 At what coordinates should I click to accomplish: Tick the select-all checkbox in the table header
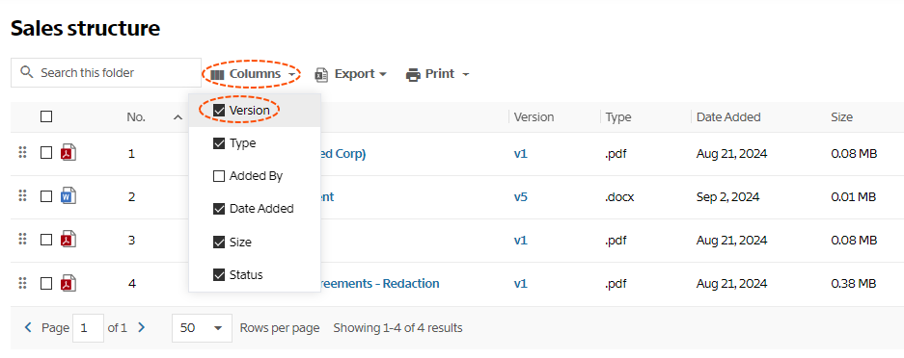[46, 116]
